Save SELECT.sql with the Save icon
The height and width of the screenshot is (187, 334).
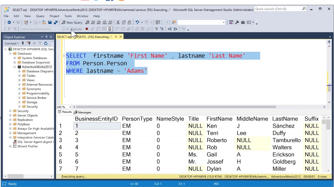(x=50, y=22)
